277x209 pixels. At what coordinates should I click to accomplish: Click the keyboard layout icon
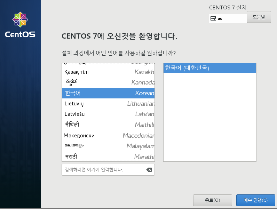click(x=213, y=18)
